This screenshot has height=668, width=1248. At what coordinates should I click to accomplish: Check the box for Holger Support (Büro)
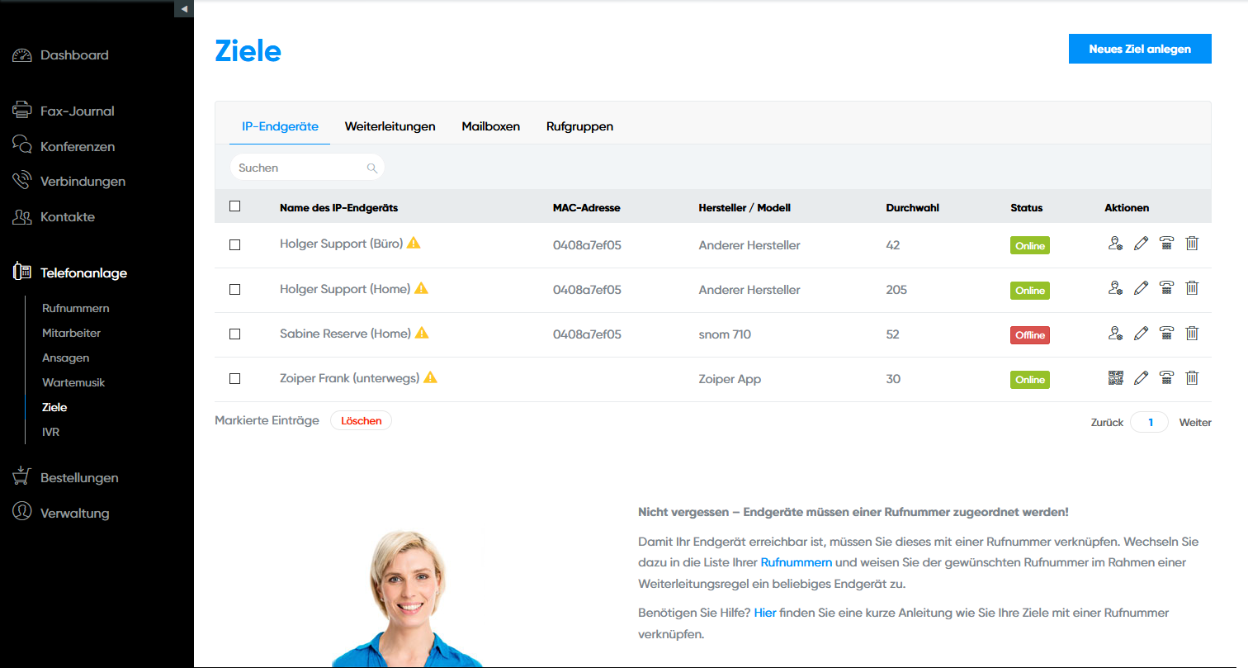[234, 245]
